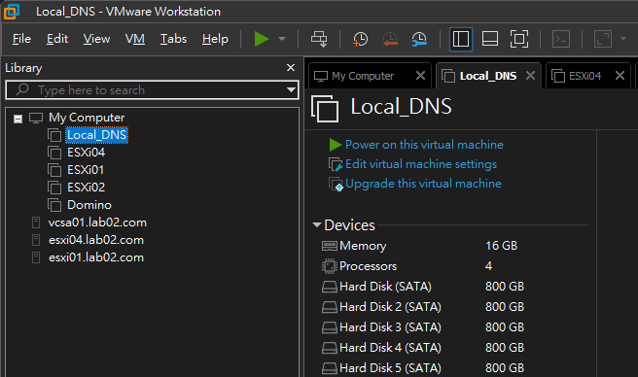638x377 pixels.
Task: Click the green power on toolbar button
Action: click(262, 39)
